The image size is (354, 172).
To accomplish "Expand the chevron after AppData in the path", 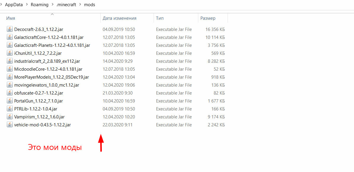I will click(x=27, y=5).
